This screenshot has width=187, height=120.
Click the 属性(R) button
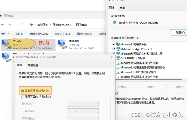coord(177,87)
